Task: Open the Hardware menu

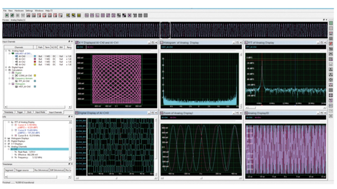Action: click(x=19, y=11)
